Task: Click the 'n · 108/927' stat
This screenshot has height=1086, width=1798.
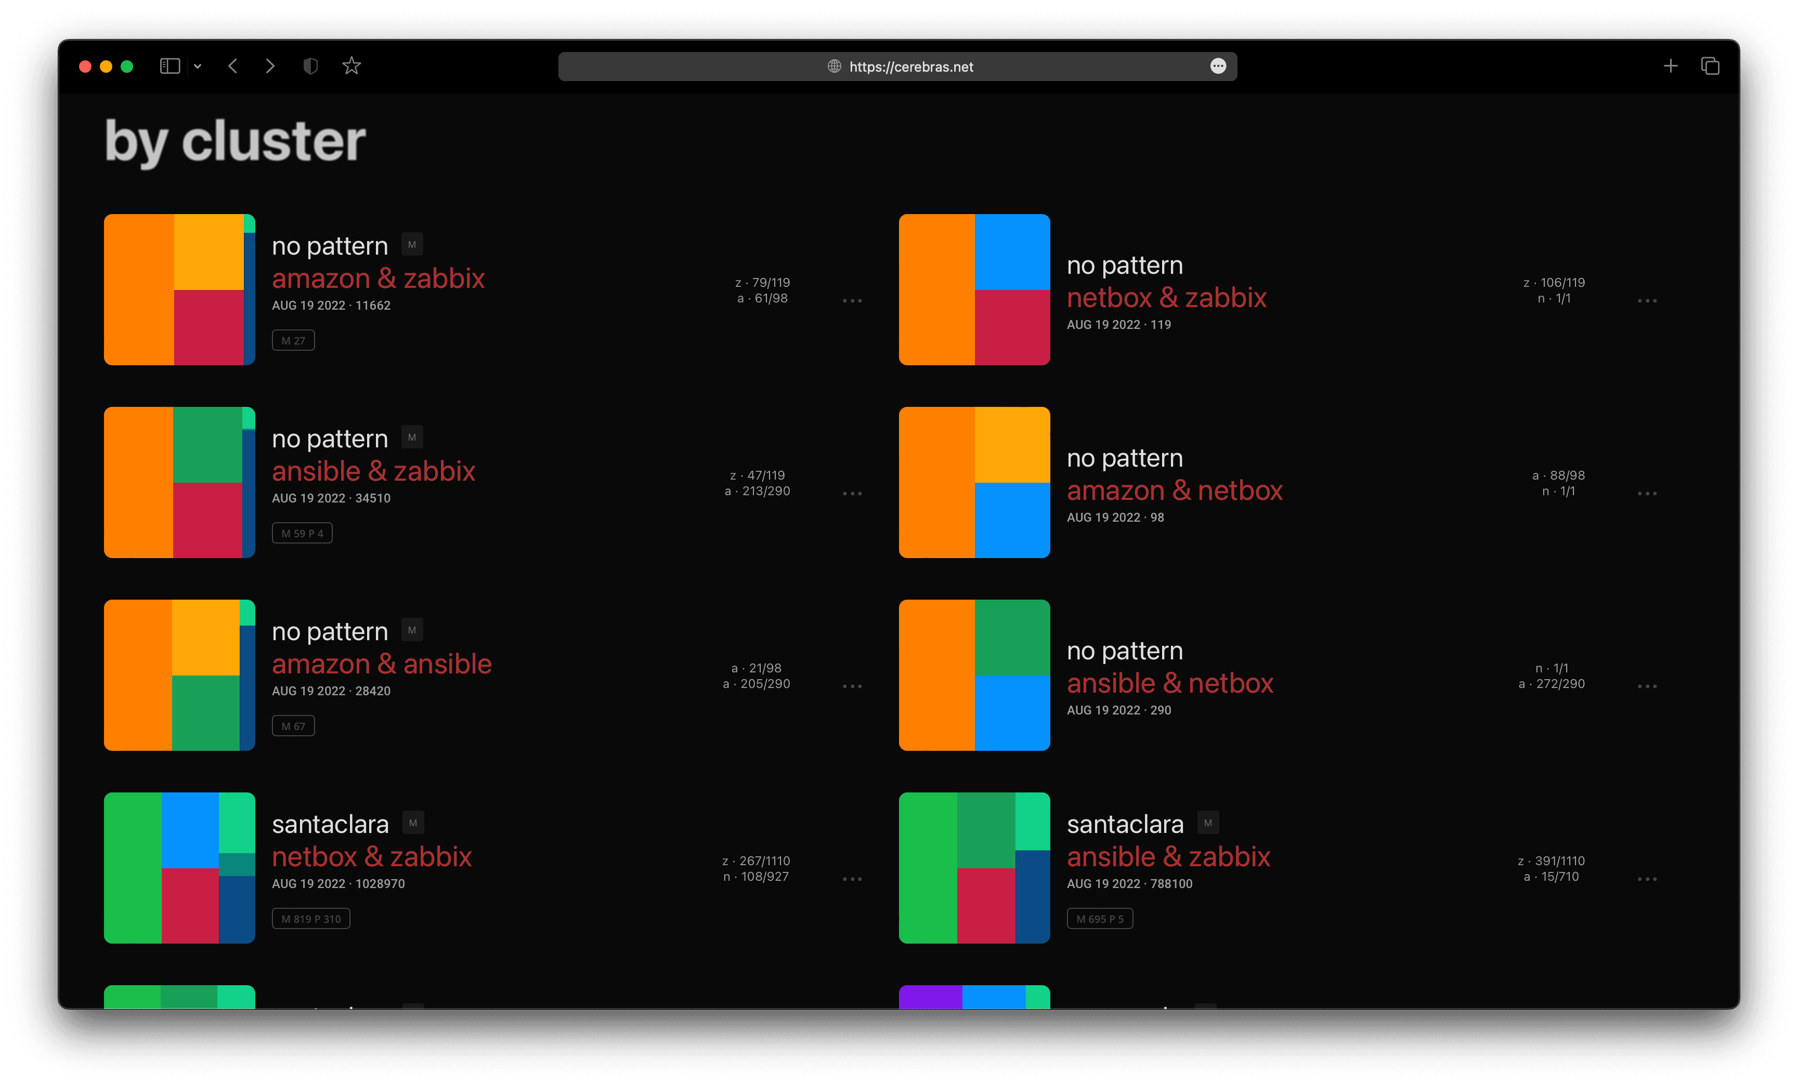Action: (x=756, y=877)
